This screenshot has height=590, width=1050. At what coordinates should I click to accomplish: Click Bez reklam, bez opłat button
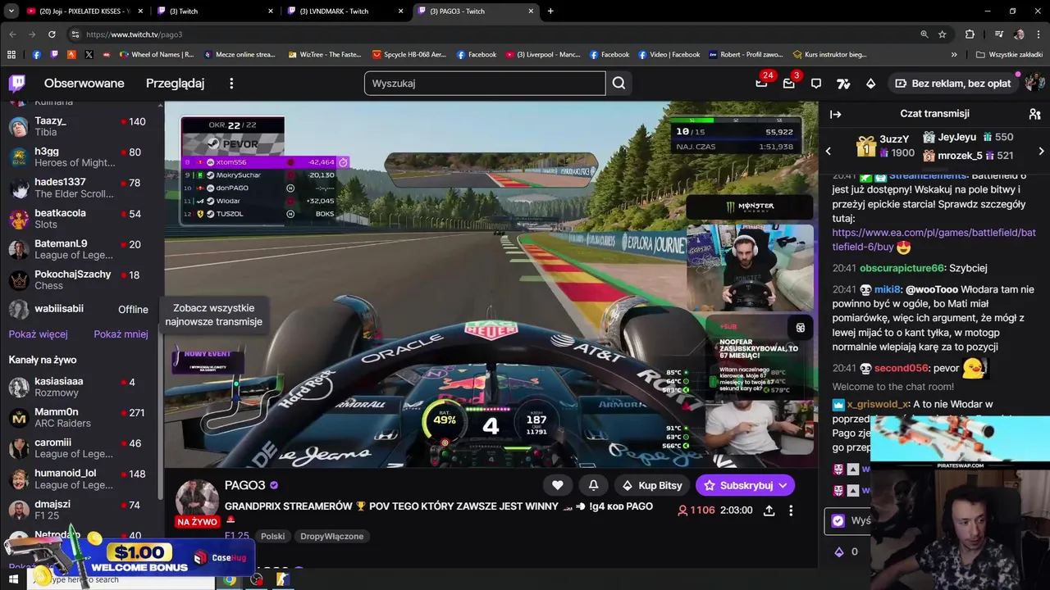pyautogui.click(x=952, y=84)
